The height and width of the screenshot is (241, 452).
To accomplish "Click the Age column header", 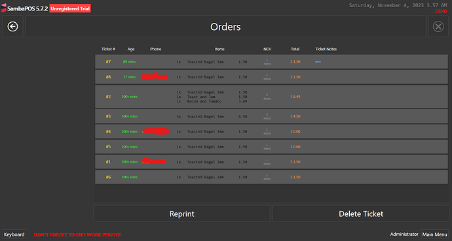I will click(131, 49).
